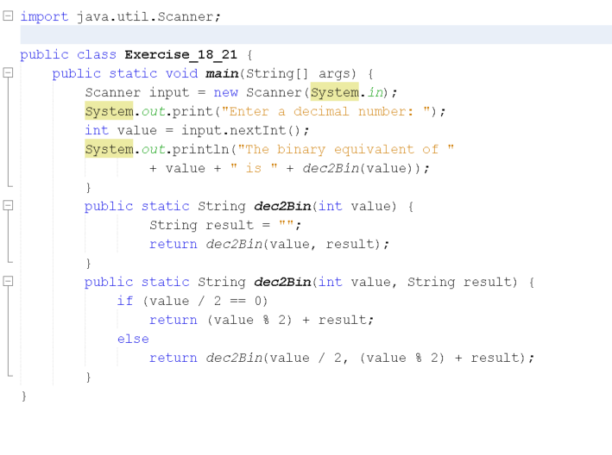Collapse the dec2Bin(int value) method fold
This screenshot has width=612, height=455.
pyautogui.click(x=8, y=205)
